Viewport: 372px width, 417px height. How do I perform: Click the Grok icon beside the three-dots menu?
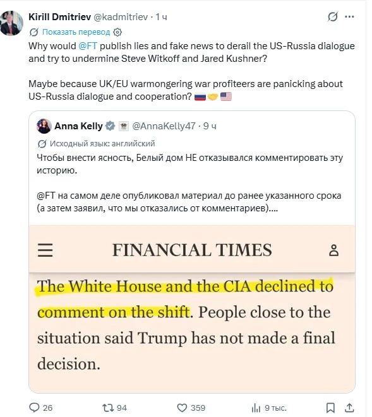[333, 17]
